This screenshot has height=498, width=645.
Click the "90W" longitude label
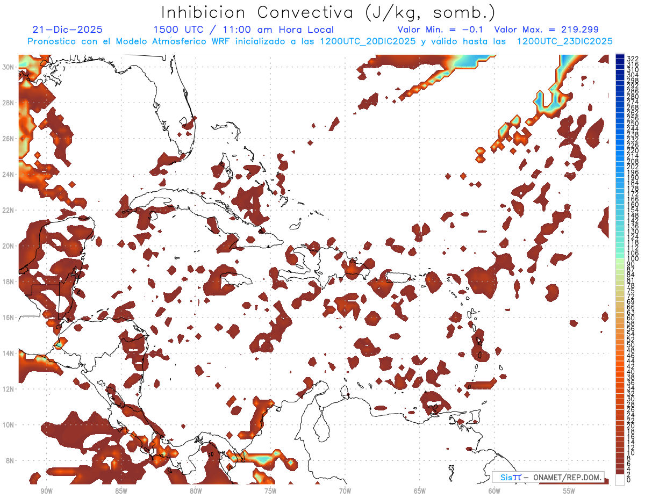pyautogui.click(x=46, y=491)
